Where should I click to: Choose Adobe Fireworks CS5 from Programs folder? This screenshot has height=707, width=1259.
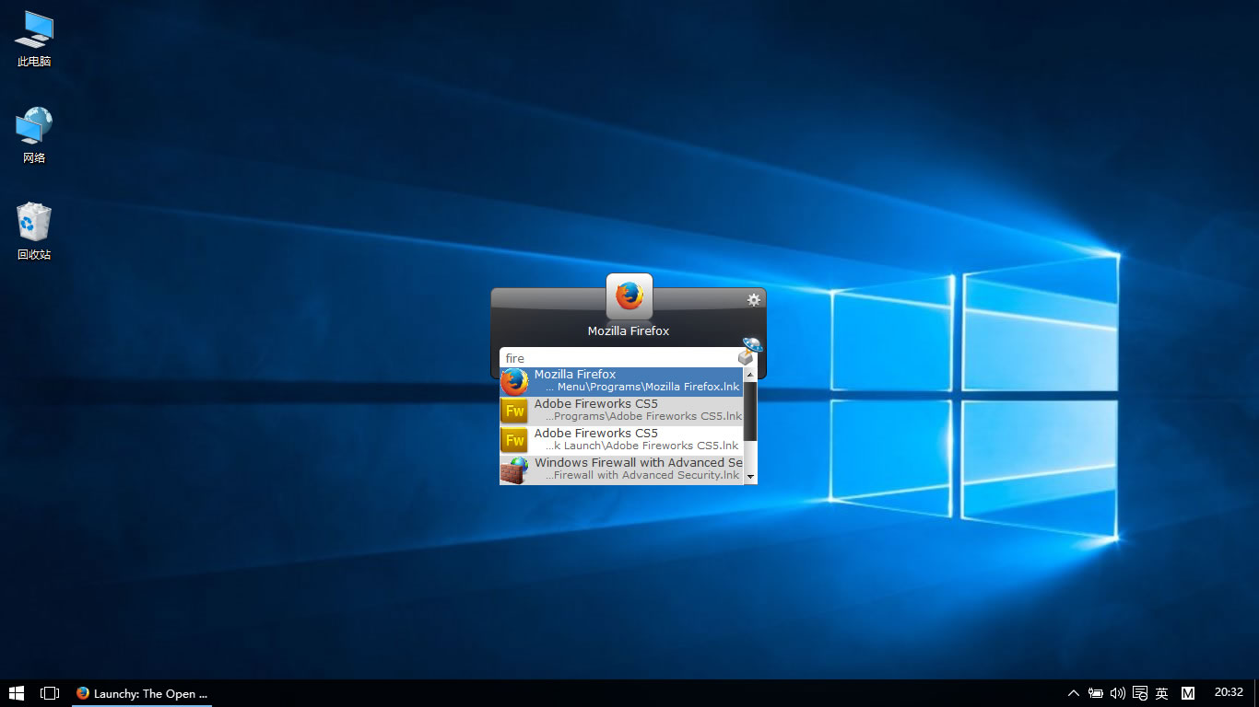point(621,411)
